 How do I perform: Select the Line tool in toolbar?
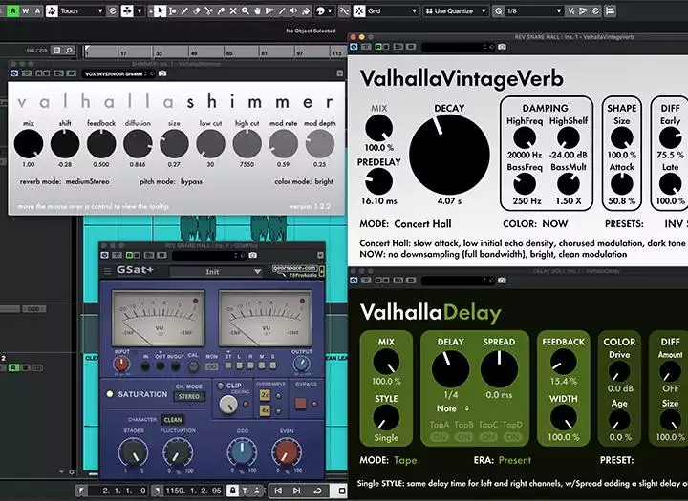pyautogui.click(x=282, y=10)
